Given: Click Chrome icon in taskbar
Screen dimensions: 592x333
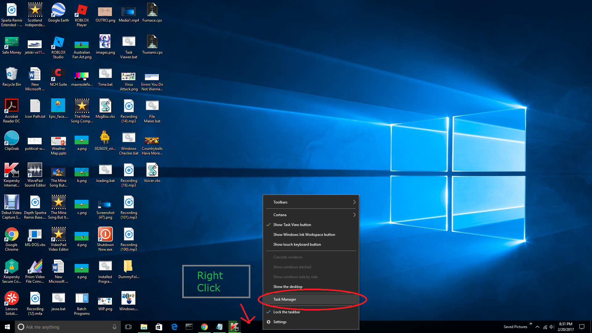Looking at the screenshot, I should tap(204, 327).
